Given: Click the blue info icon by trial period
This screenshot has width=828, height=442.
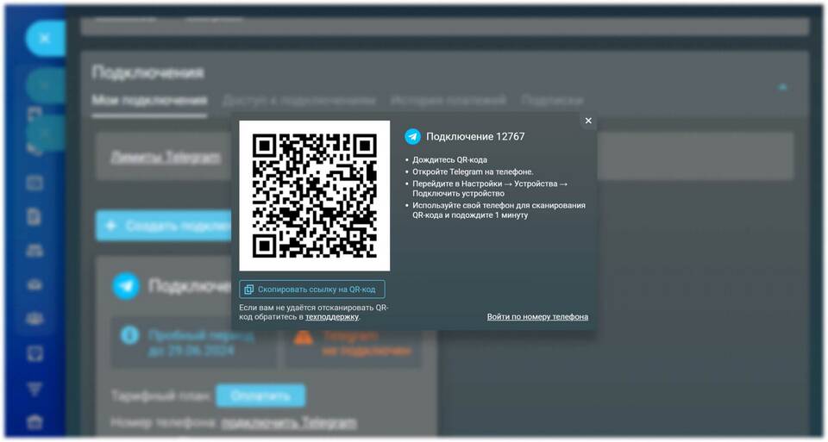Looking at the screenshot, I should pos(130,335).
